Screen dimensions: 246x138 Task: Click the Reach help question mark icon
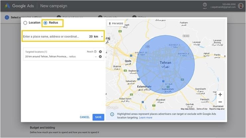click(x=95, y=52)
